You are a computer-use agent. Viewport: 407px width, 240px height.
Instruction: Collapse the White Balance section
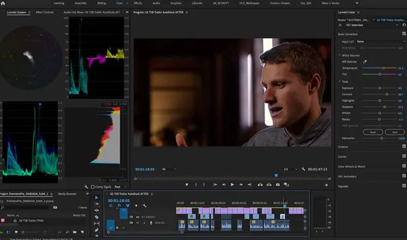339,55
